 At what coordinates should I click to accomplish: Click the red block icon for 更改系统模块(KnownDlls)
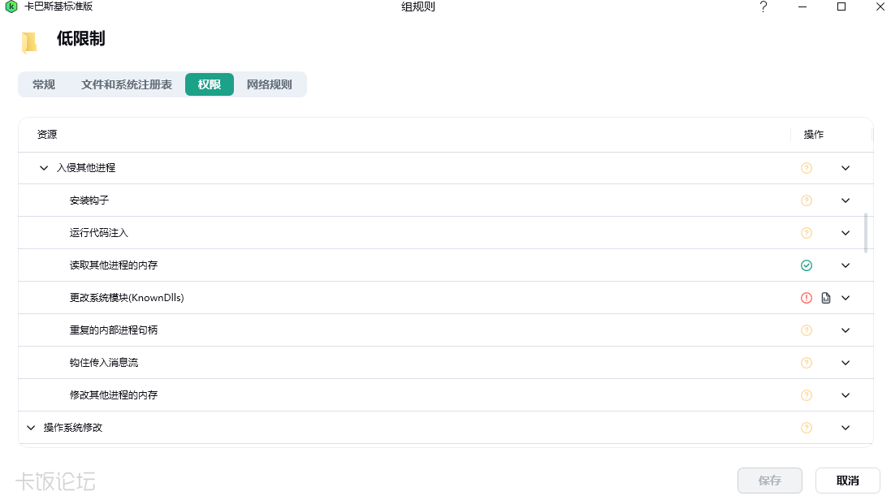[x=807, y=298]
